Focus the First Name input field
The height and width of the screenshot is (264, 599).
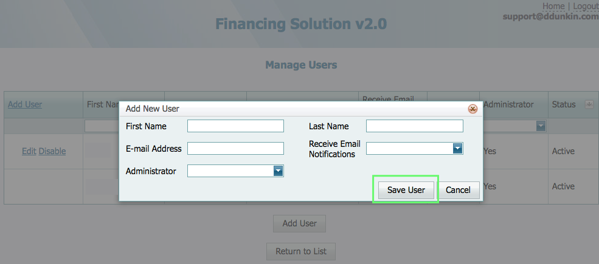(x=235, y=126)
